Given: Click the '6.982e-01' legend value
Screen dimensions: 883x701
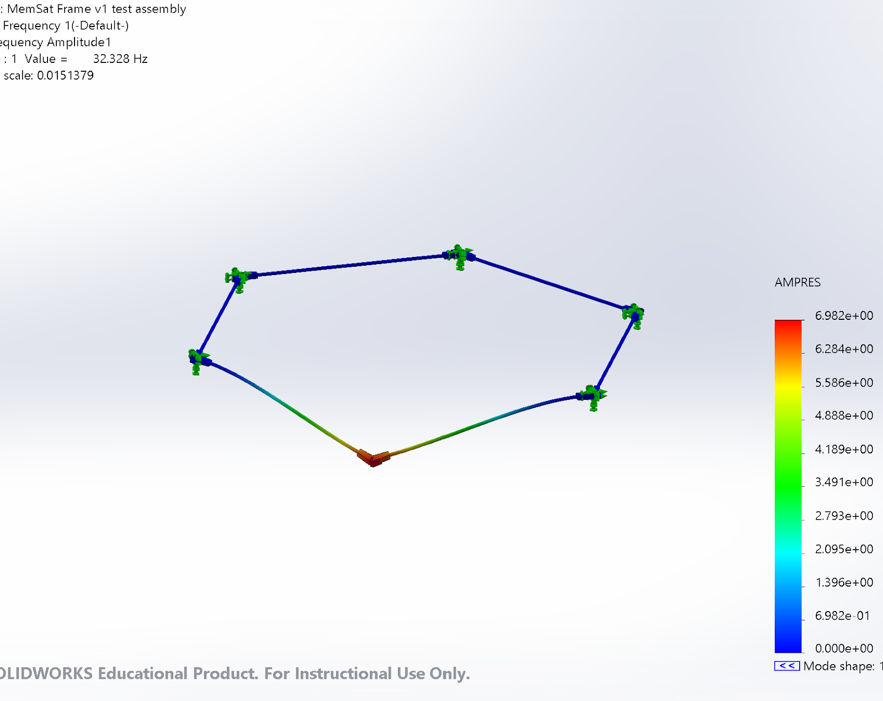Looking at the screenshot, I should point(842,615).
